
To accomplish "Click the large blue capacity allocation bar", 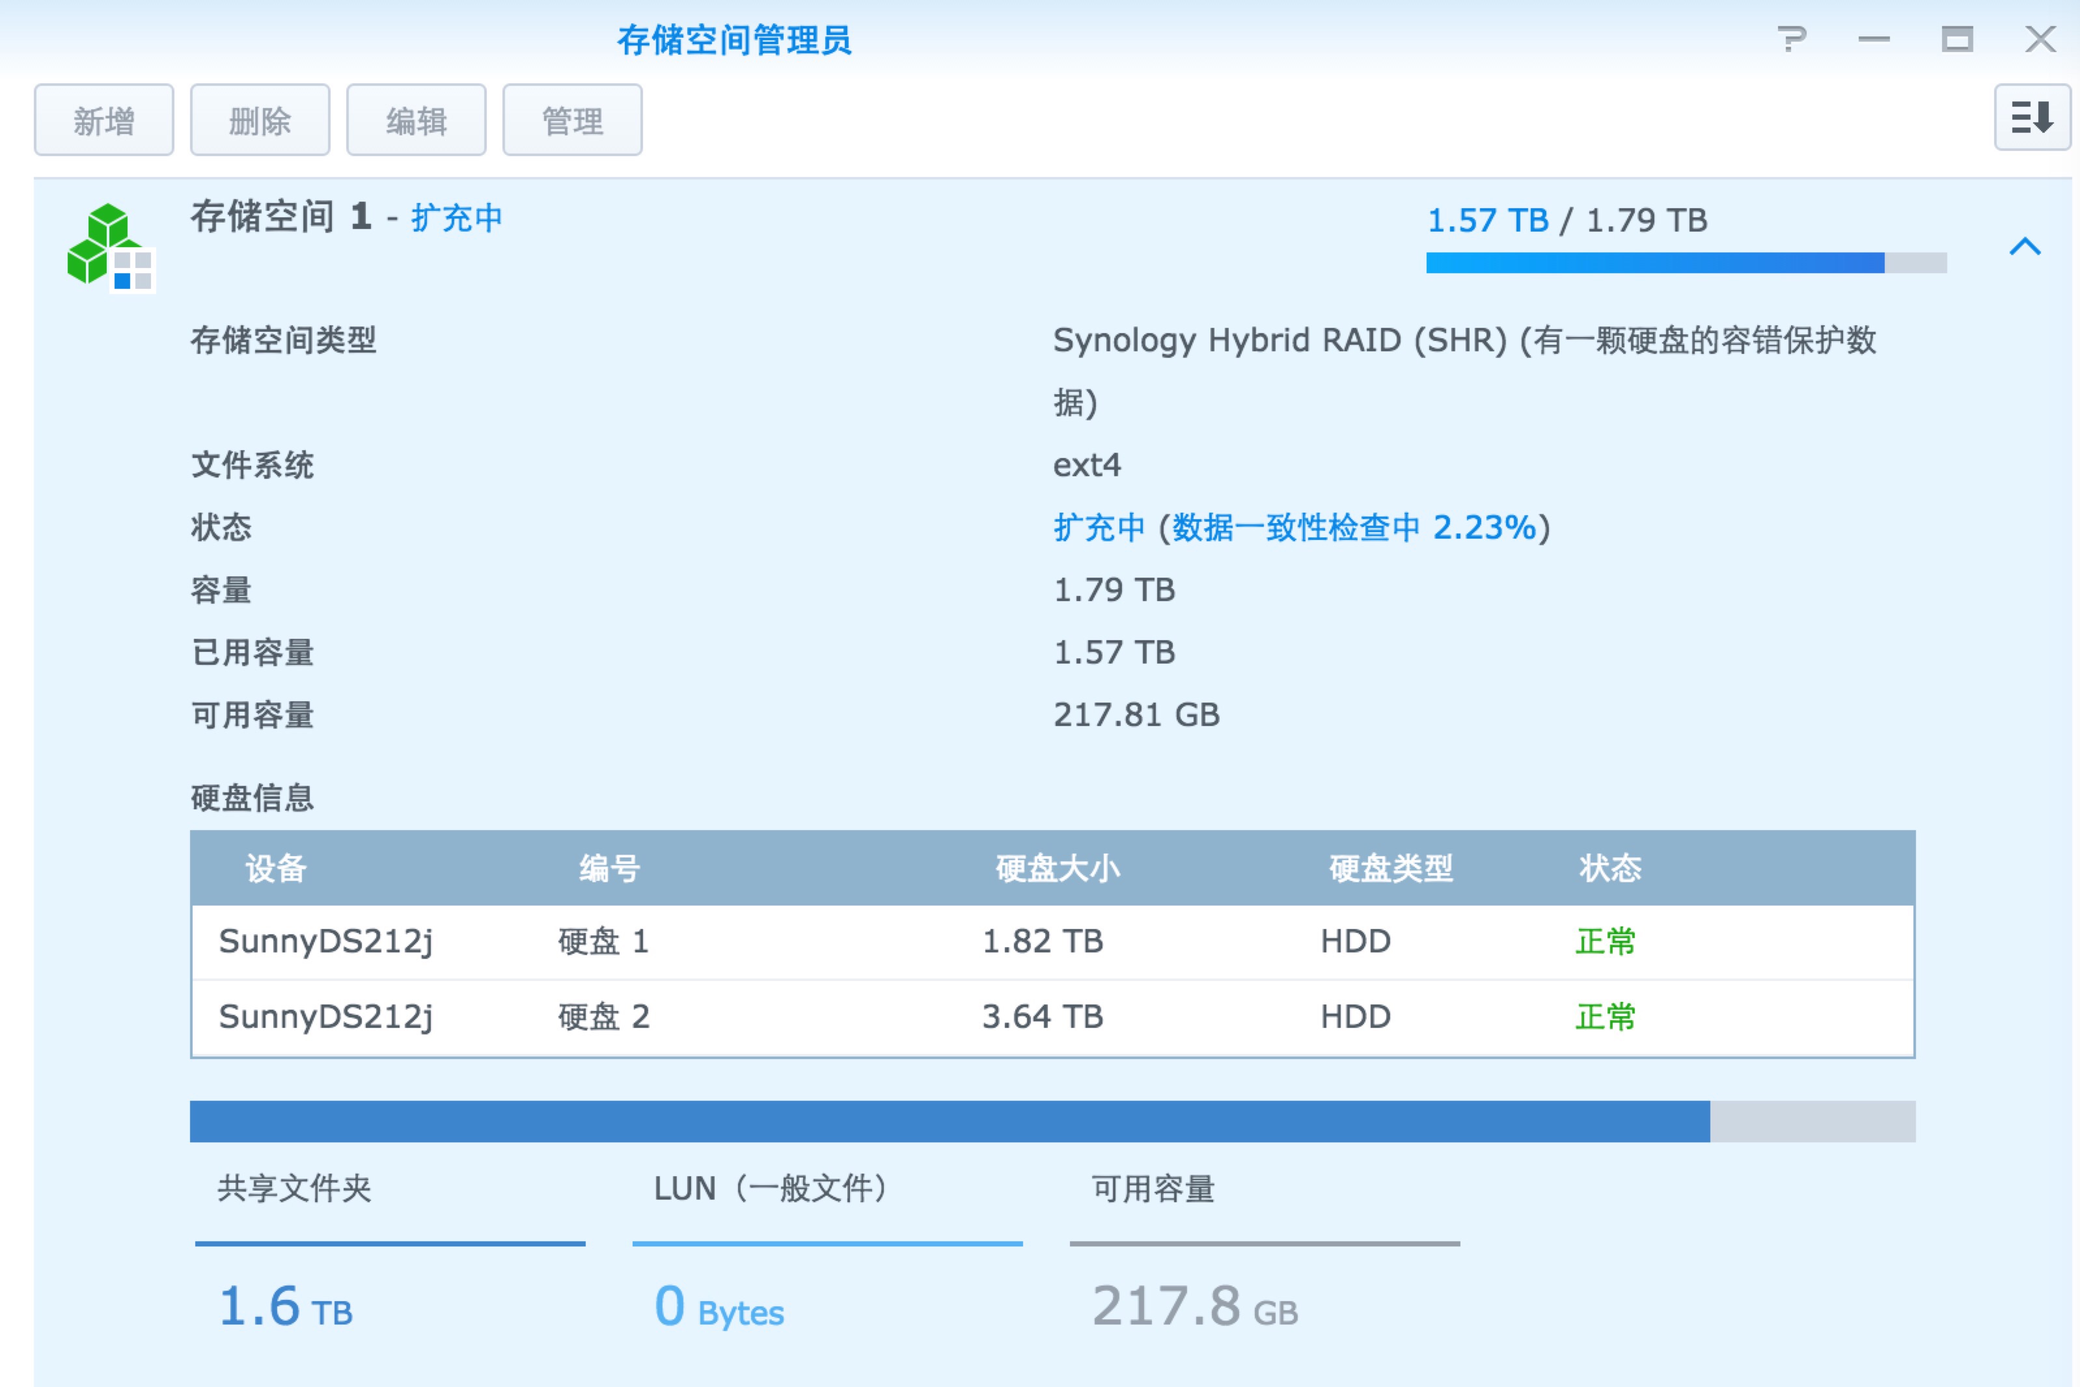I will coord(1053,1122).
